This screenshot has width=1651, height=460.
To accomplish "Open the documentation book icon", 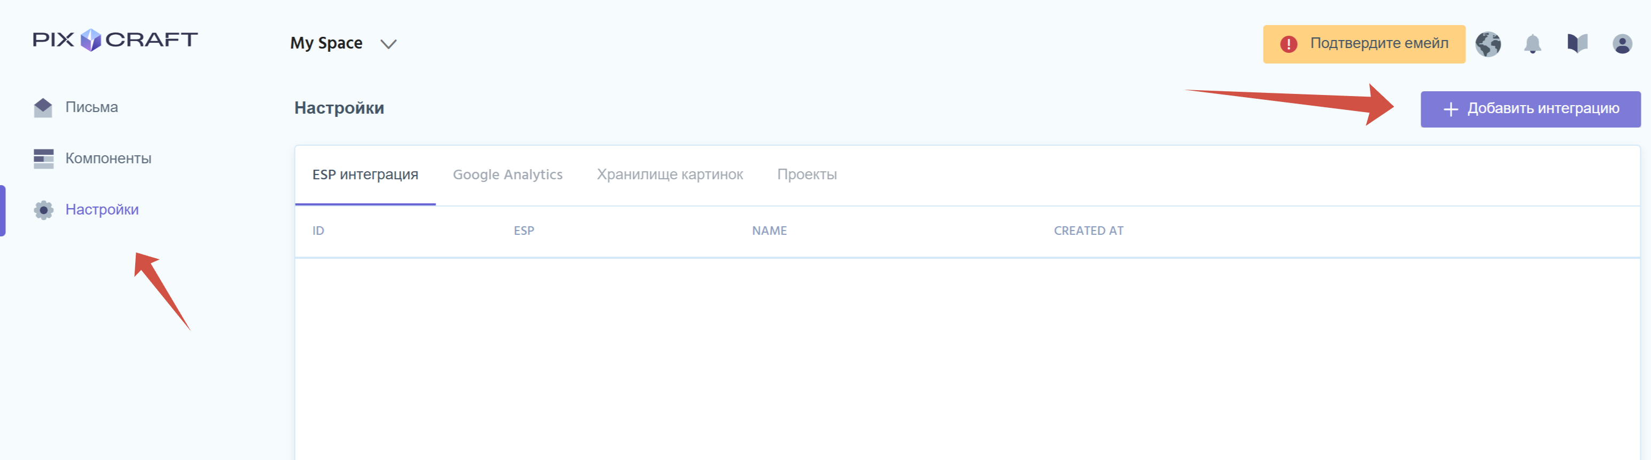I will (x=1577, y=44).
